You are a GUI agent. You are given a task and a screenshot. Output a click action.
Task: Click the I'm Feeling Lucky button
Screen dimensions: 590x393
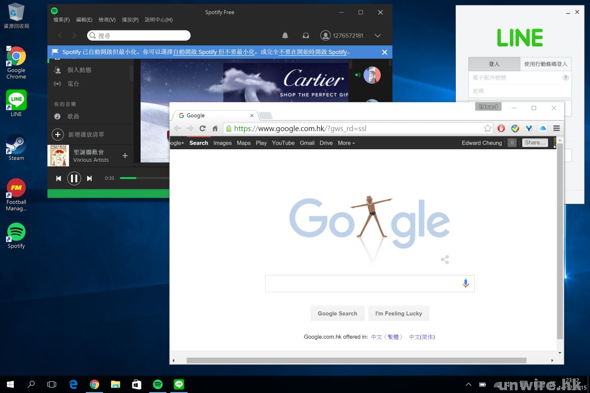(x=399, y=313)
